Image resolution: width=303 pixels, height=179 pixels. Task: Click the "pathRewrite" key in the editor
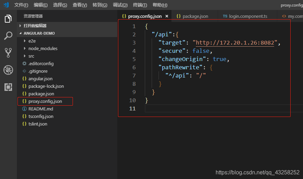pyautogui.click(x=181, y=67)
